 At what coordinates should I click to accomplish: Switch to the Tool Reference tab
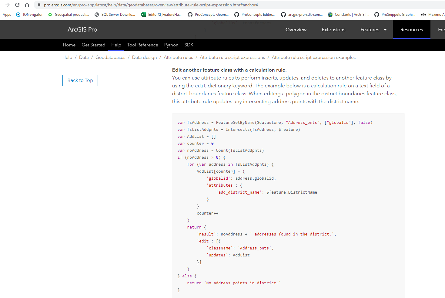point(142,45)
